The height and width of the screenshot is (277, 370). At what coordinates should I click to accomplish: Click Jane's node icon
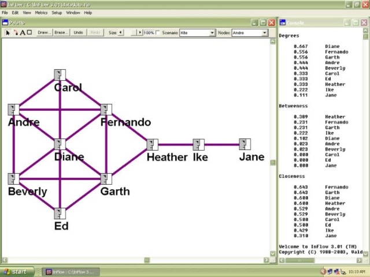coord(245,144)
